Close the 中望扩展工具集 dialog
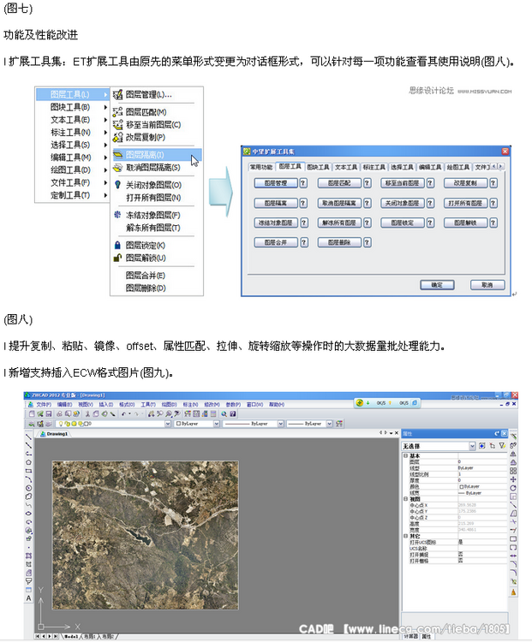The width and height of the screenshot is (532, 642). coord(505,152)
